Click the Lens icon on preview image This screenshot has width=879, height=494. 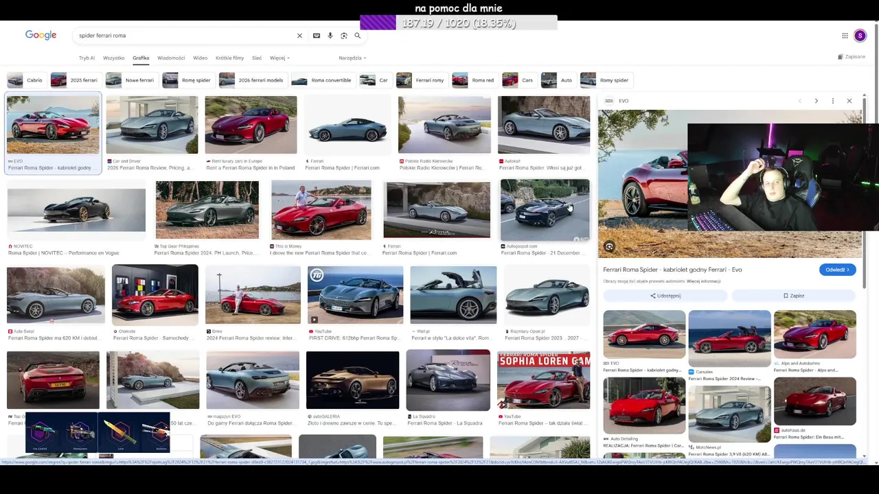click(609, 246)
